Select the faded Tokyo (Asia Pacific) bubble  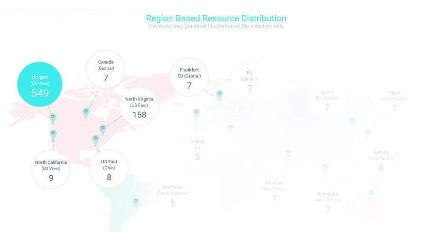(394, 100)
